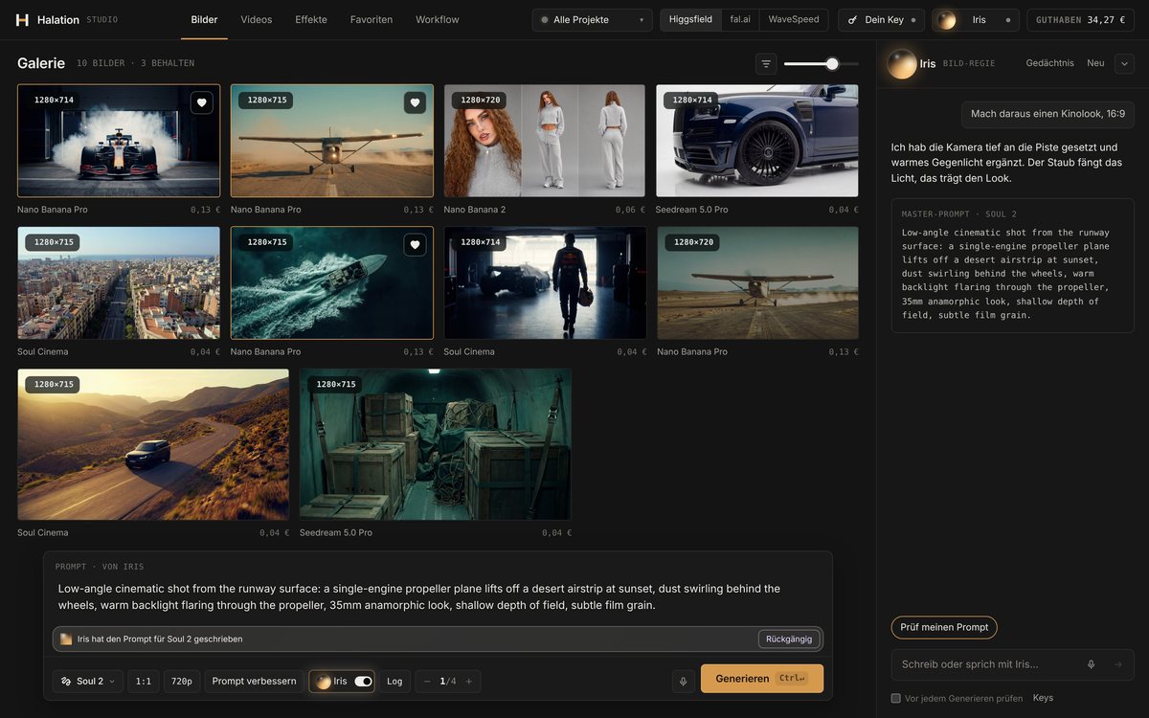1149x718 pixels.
Task: Start a new chat with Neu
Action: tap(1096, 63)
